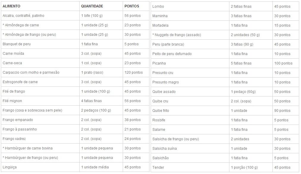Click the 100 pontos value

click(283, 63)
